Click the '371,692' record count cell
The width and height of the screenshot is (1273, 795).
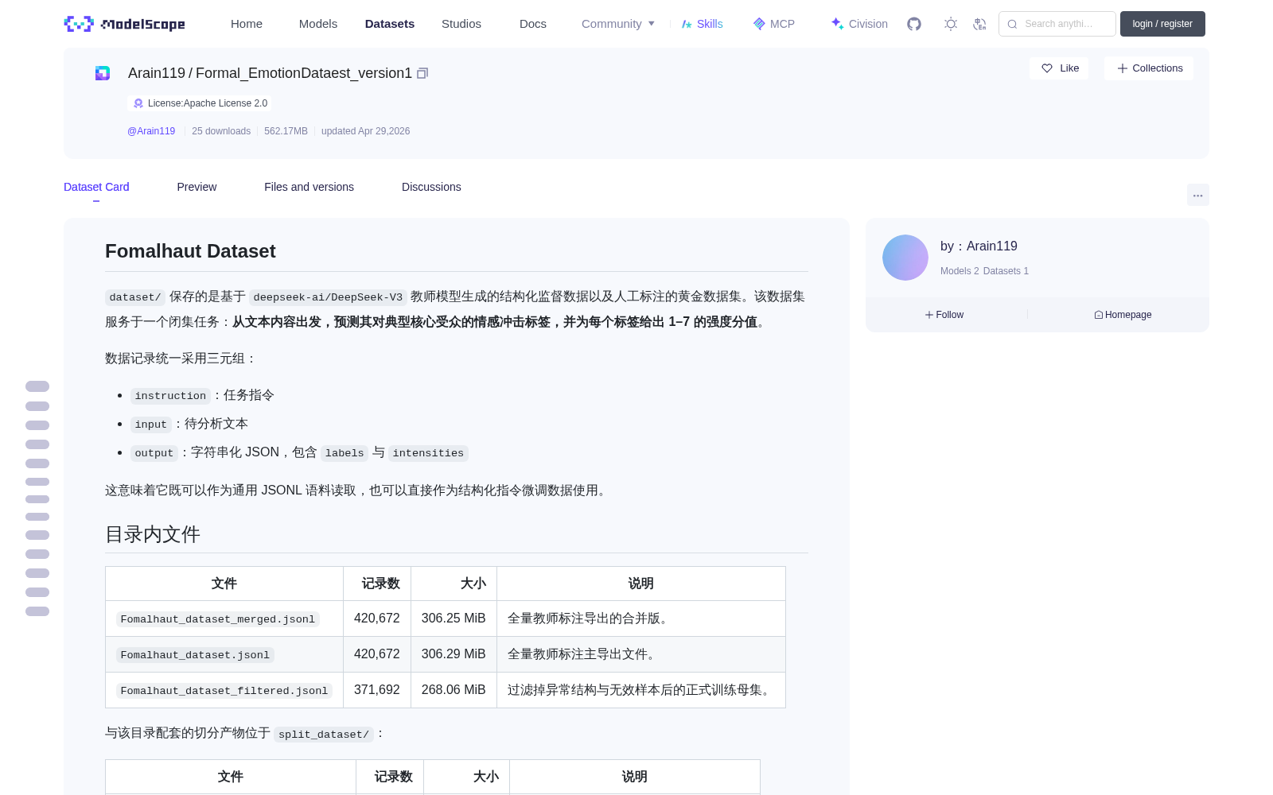377,690
